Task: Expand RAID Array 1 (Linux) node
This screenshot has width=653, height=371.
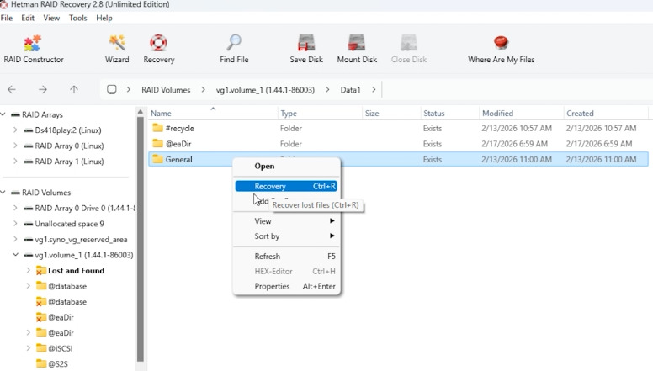Action: (15, 162)
